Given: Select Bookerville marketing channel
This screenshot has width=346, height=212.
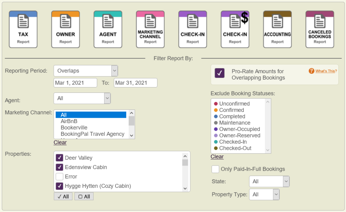Looking at the screenshot, I should click(91, 128).
